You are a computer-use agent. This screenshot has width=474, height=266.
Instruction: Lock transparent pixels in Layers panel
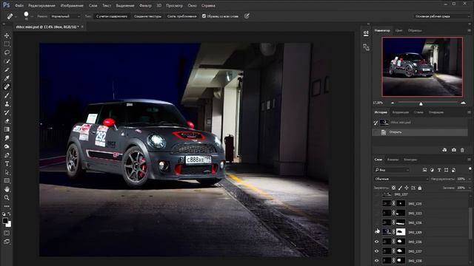pos(393,188)
